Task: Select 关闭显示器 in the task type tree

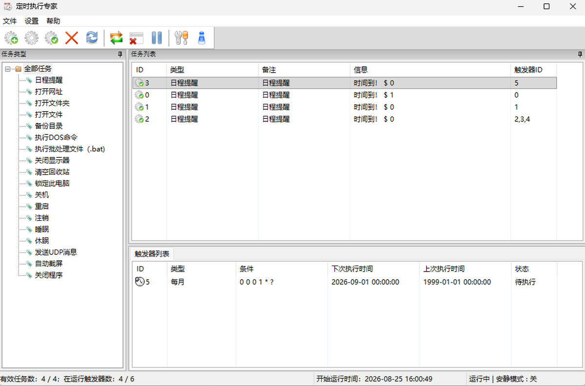Action: (52, 160)
